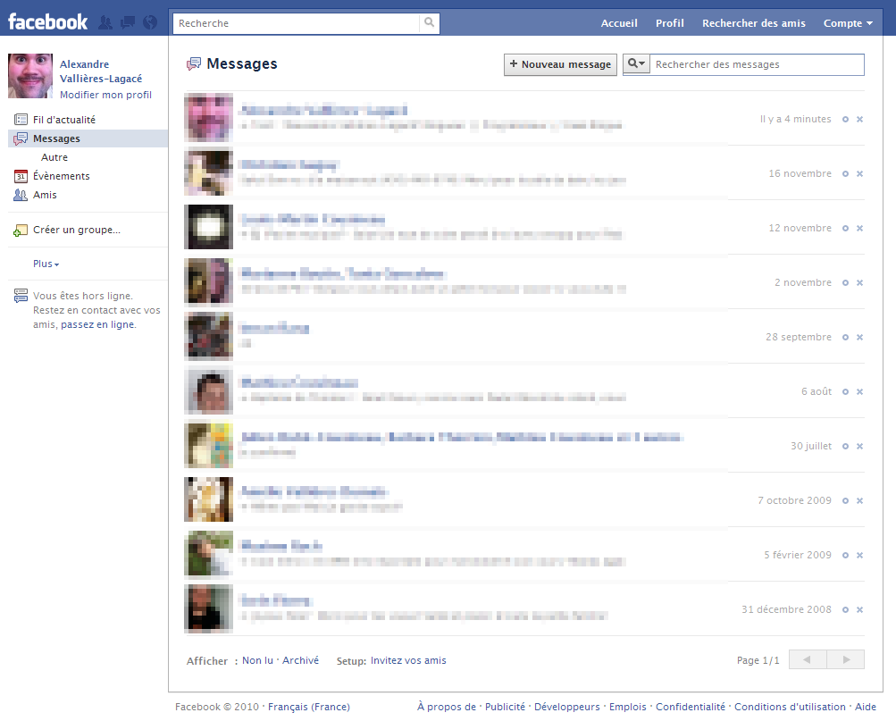Screen dimensions: 896x721
Task: Expand the Plus menu in sidebar
Action: (46, 264)
